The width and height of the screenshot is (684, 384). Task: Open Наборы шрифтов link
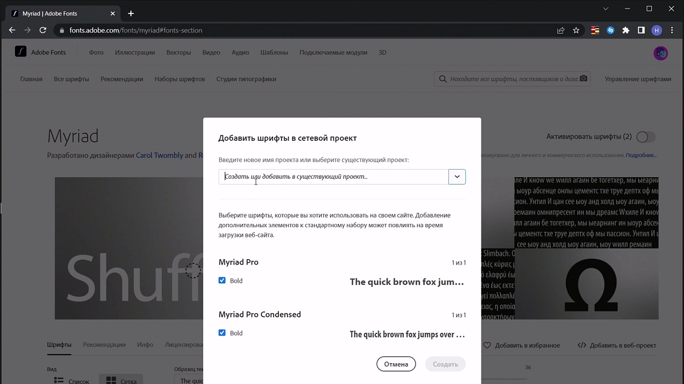[180, 79]
